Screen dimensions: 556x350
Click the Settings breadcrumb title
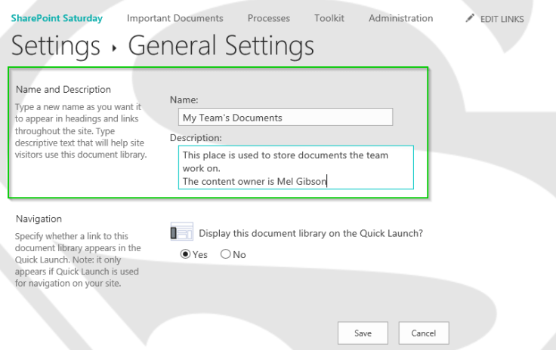(x=56, y=46)
